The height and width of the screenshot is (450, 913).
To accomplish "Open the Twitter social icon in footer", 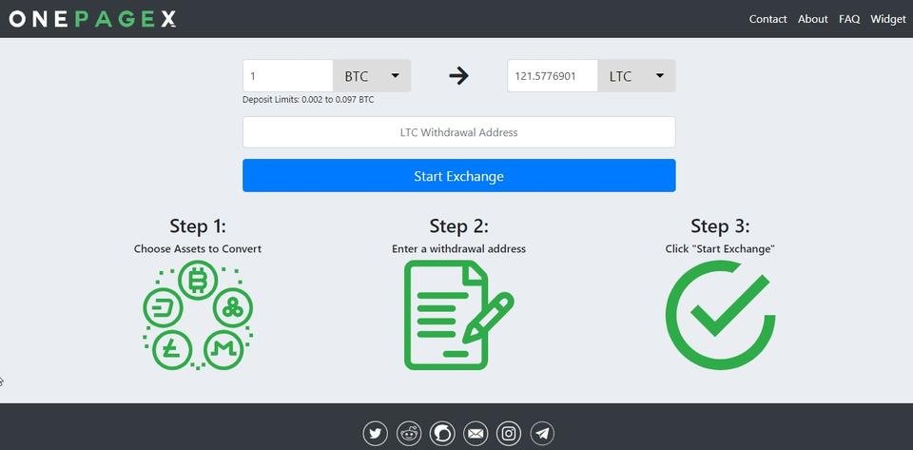I will 375,434.
